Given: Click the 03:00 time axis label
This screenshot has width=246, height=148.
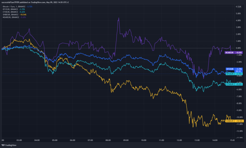Looking at the screenshot, I should [19, 140].
